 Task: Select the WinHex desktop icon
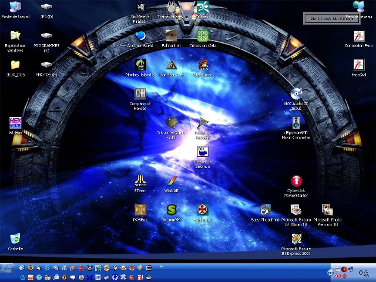(15, 126)
